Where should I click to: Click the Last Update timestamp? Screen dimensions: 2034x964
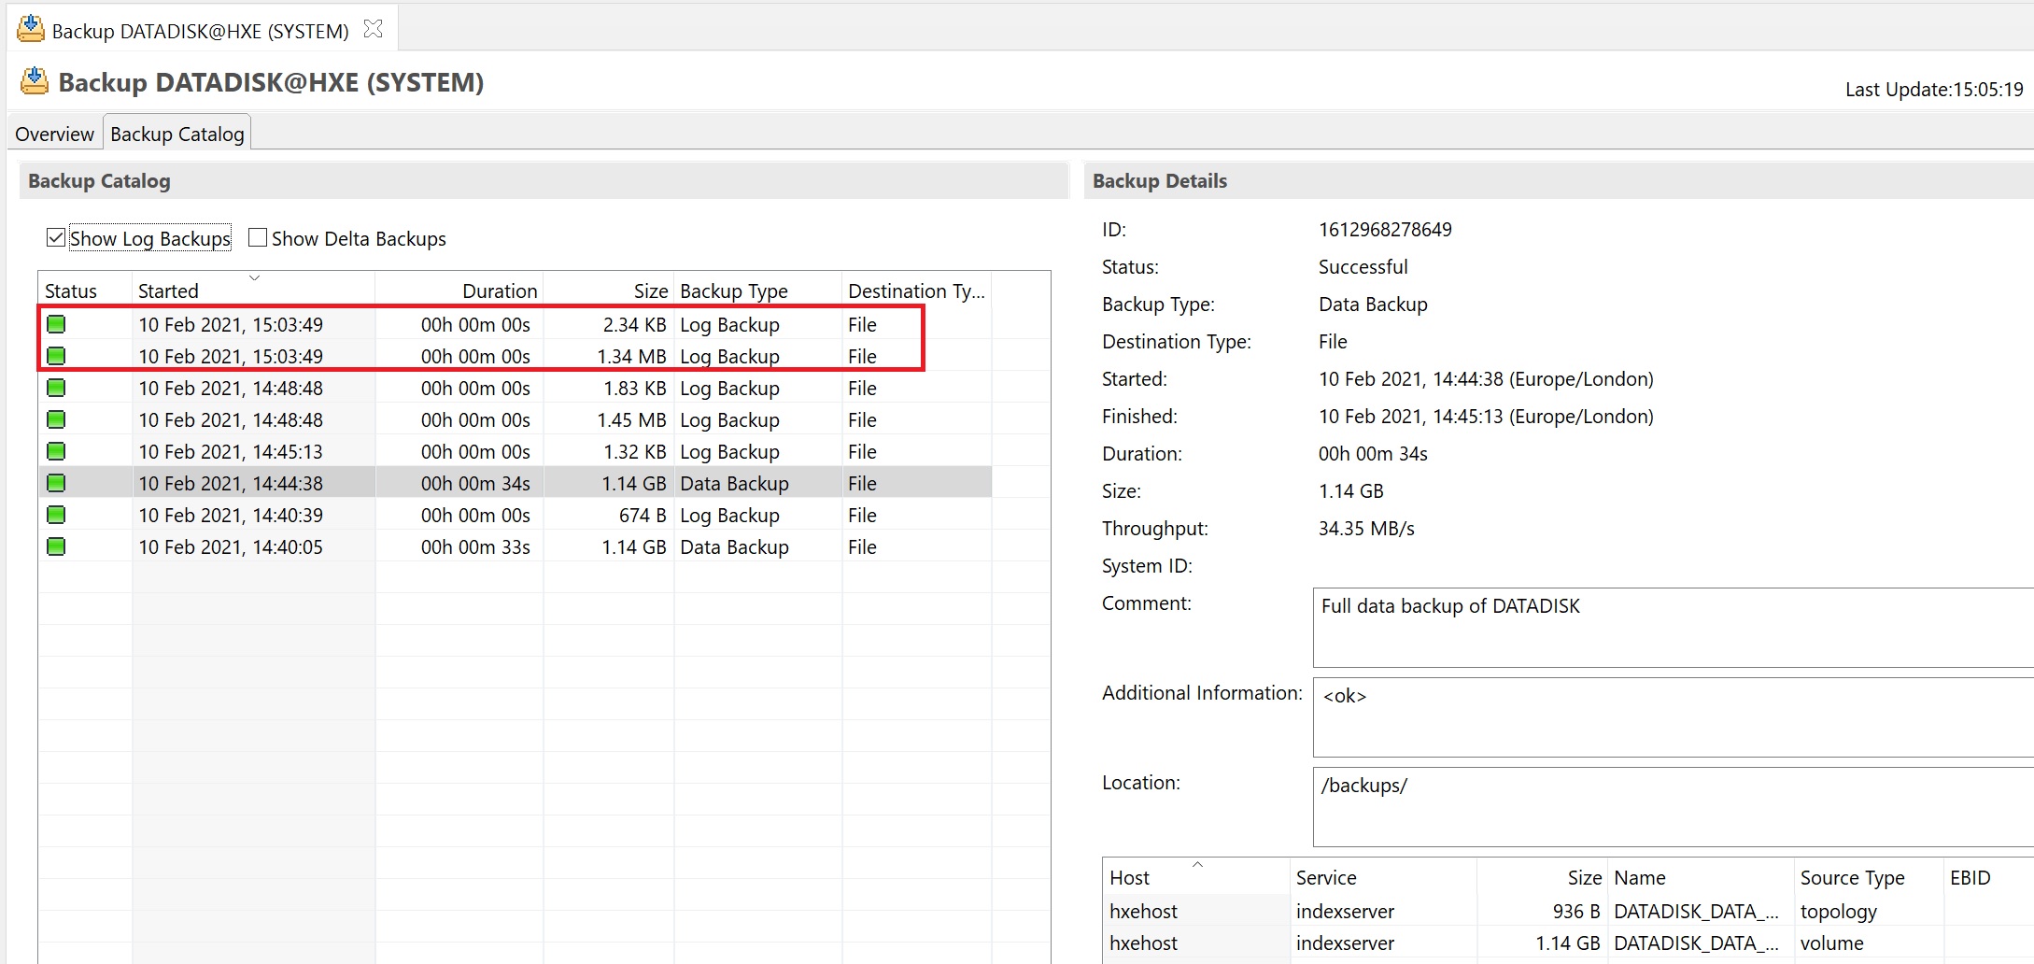coord(1934,89)
